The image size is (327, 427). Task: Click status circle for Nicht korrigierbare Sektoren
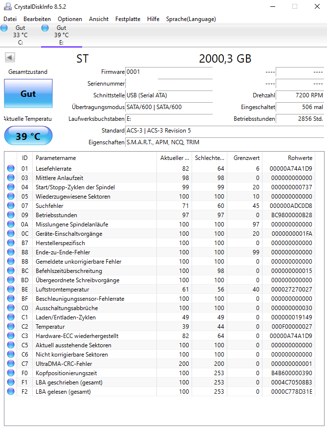(11, 354)
